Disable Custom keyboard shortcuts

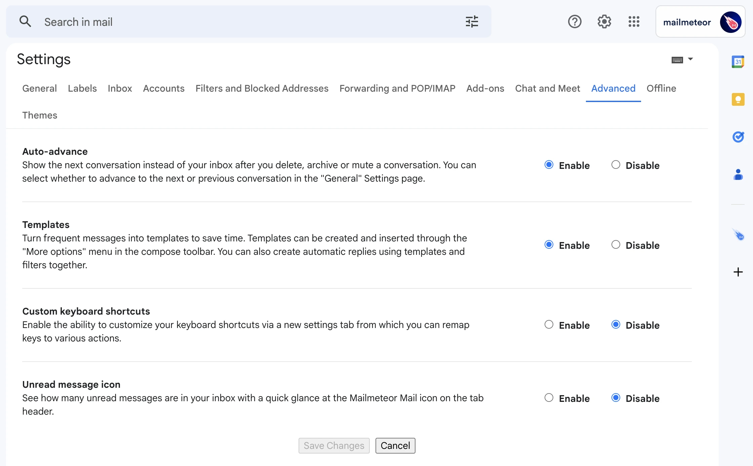tap(616, 325)
